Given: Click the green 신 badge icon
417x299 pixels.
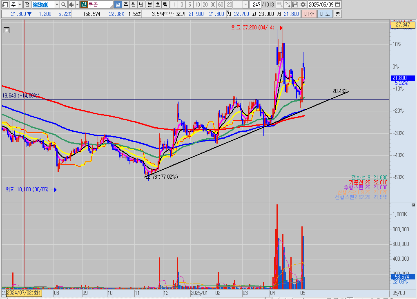Looking at the screenshot, I should point(84,4).
